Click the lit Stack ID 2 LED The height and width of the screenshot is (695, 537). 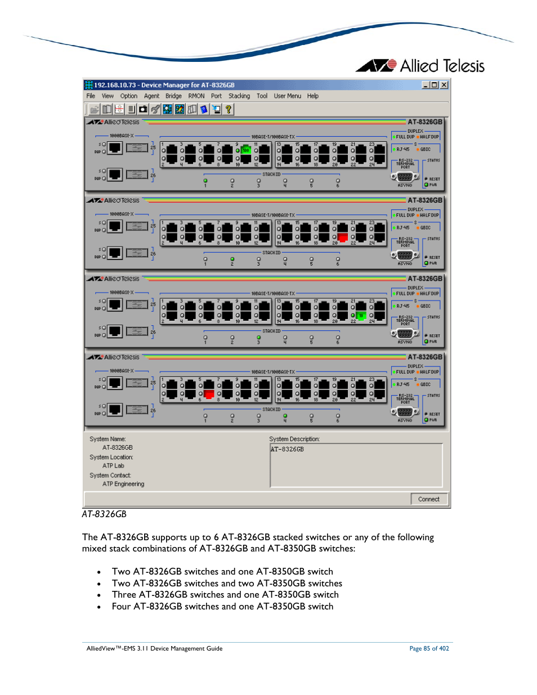(232, 259)
